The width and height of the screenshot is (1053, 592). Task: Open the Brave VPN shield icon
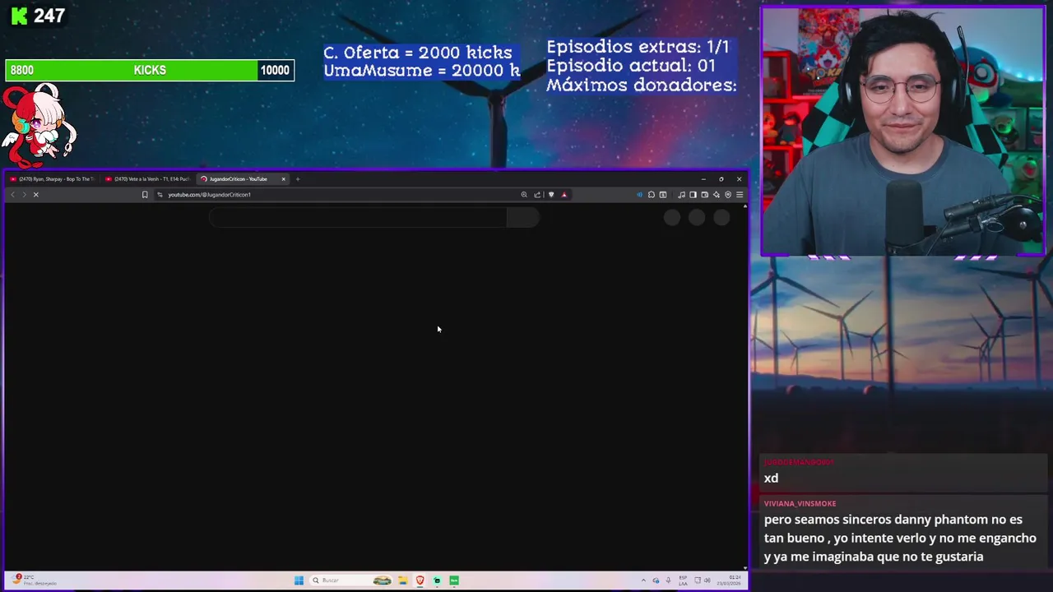(727, 195)
